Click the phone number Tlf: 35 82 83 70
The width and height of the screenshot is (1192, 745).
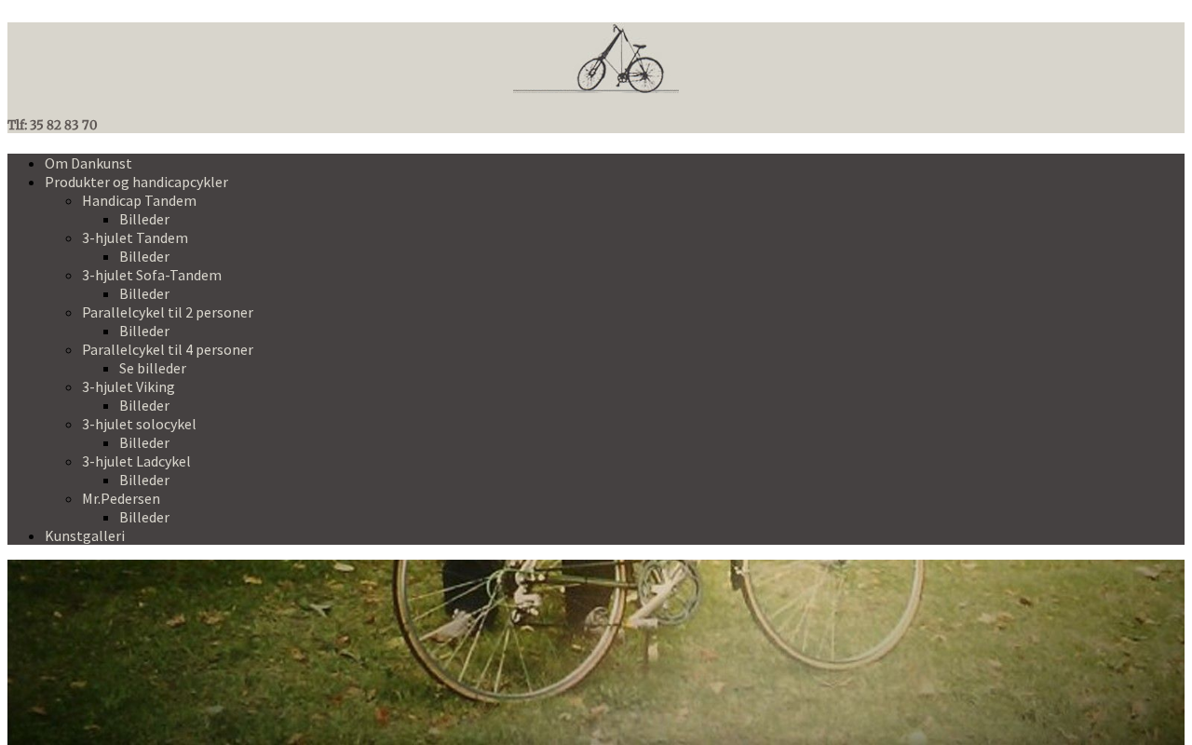tap(52, 125)
